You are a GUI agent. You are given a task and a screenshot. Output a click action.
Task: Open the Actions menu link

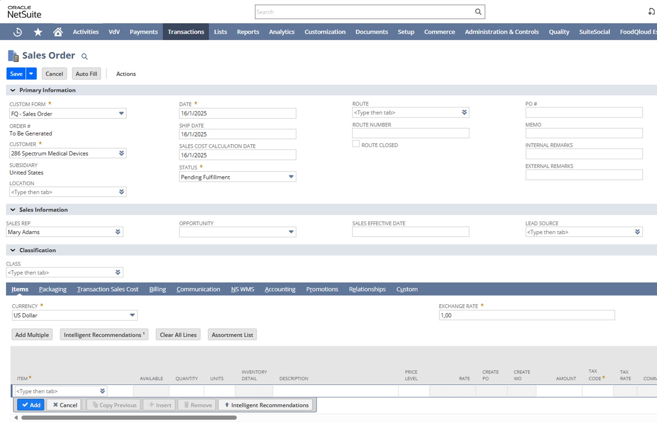[126, 74]
